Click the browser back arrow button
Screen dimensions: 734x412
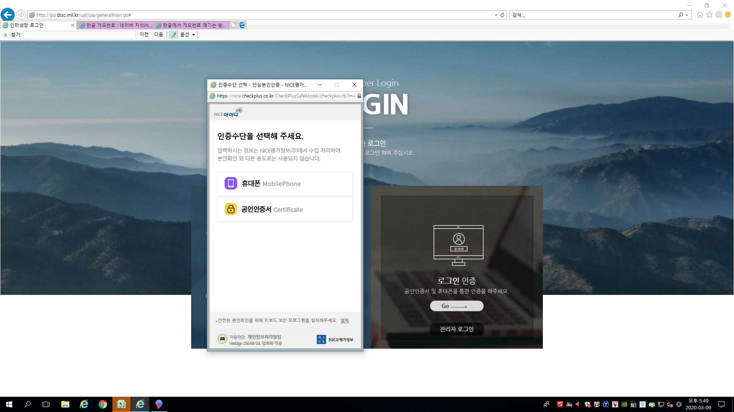[8, 15]
